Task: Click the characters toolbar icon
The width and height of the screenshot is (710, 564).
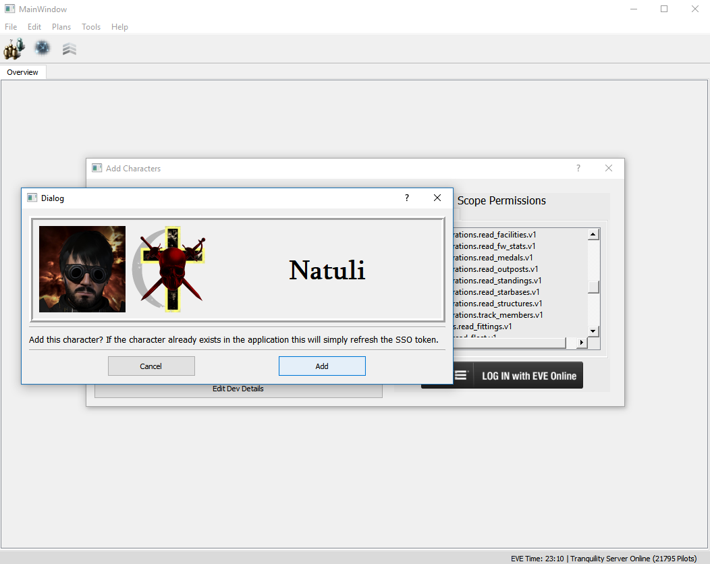Action: click(x=13, y=49)
